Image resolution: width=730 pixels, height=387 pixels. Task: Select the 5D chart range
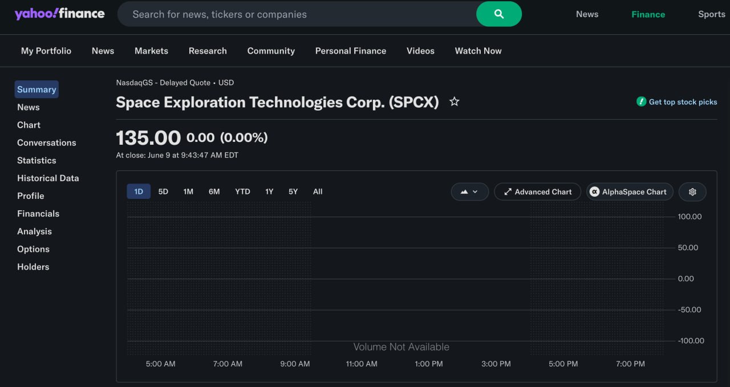tap(163, 192)
